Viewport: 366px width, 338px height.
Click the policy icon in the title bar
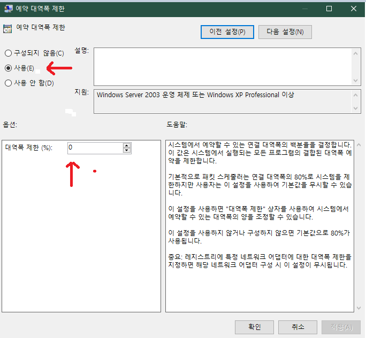[9, 9]
